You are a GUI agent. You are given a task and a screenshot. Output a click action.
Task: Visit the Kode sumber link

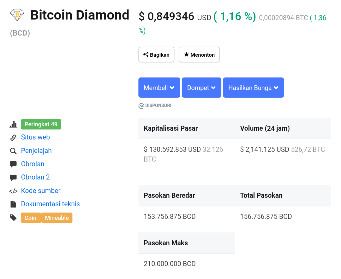tap(41, 191)
